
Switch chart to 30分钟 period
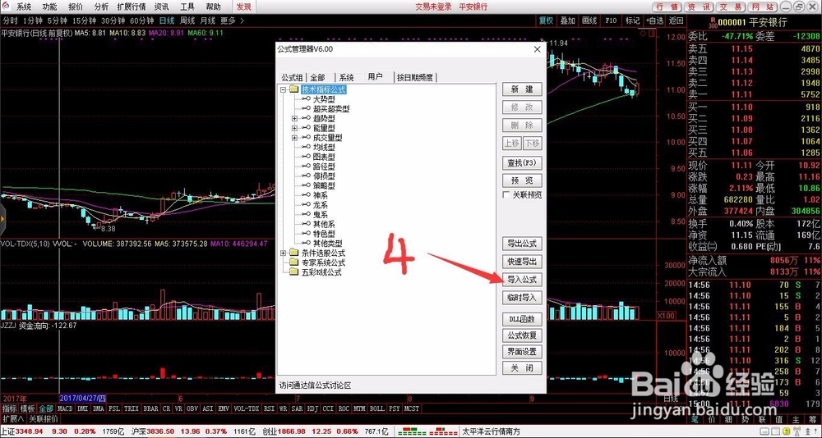point(112,21)
